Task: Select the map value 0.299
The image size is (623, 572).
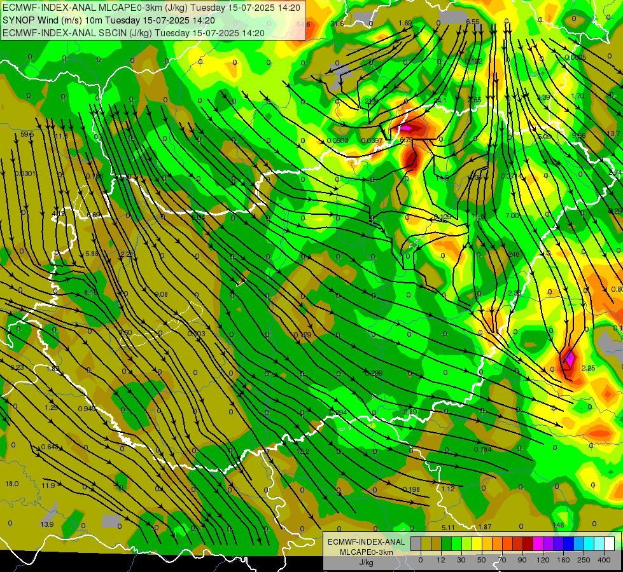Action: click(x=374, y=373)
